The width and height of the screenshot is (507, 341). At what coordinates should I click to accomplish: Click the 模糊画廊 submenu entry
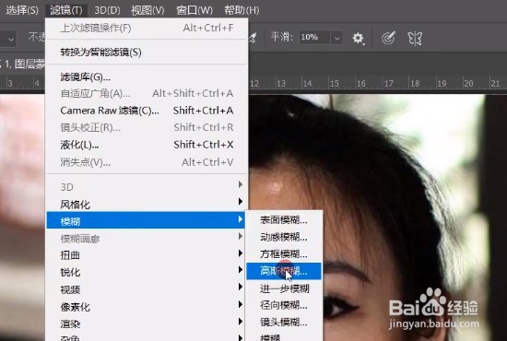click(x=146, y=239)
